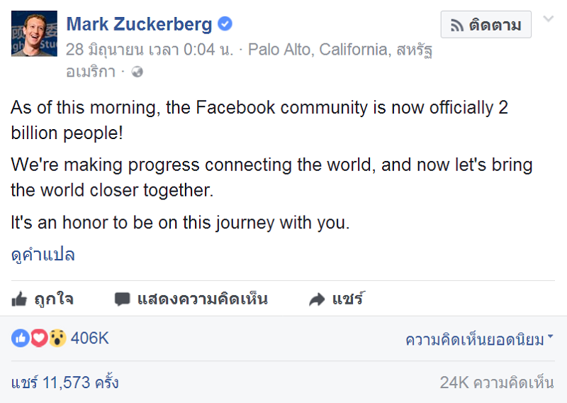Viewport: 567px width, 403px height.
Task: Open the 24K ความคิดเห็น comments count
Action: [x=496, y=383]
